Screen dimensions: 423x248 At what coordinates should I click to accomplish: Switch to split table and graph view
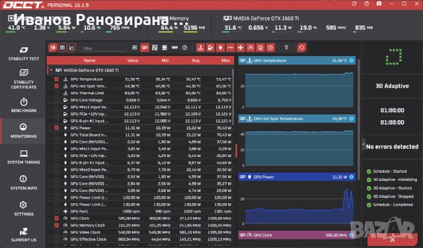click(53, 47)
